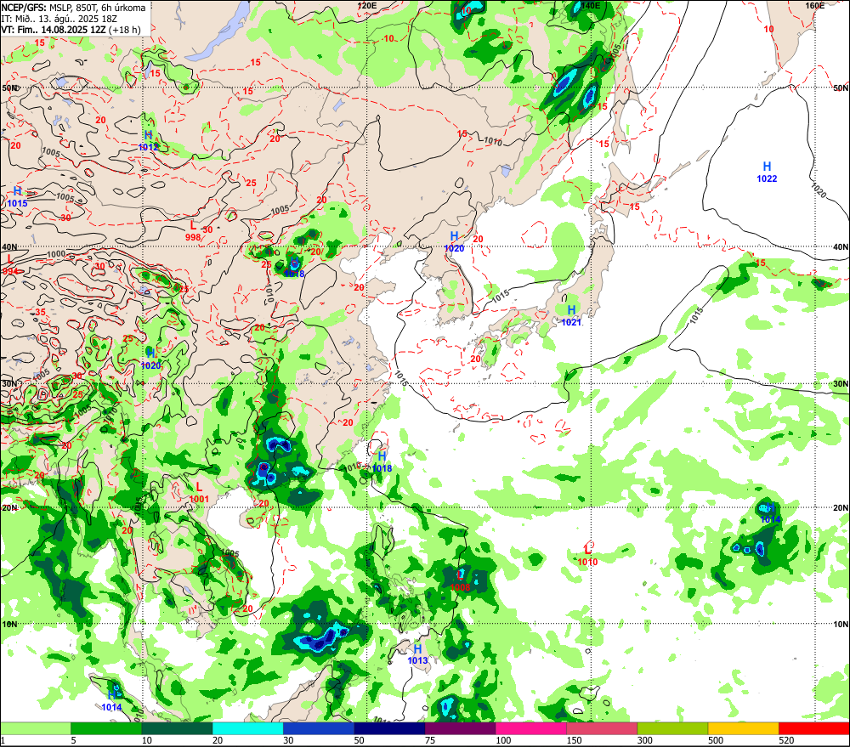Viewport: 850px width, 747px height.
Task: Click the light green 1–5 mm legend swatch
Action: [x=35, y=728]
